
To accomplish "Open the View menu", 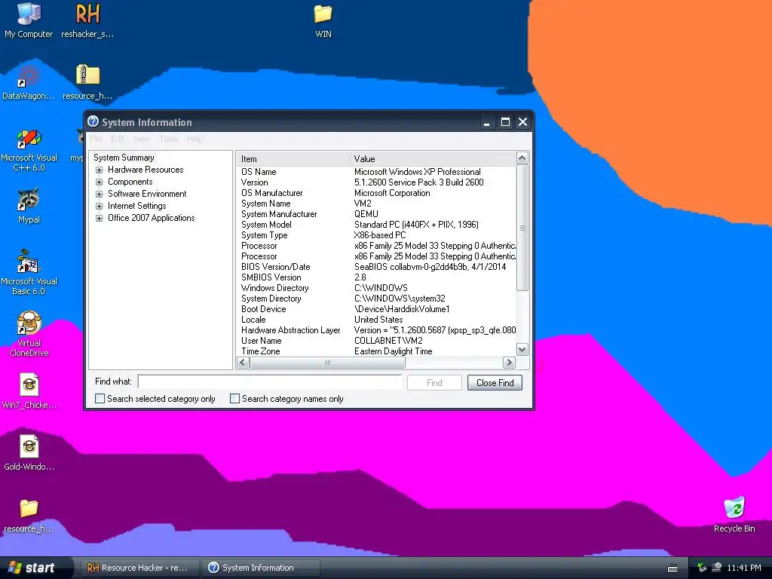I will 142,139.
